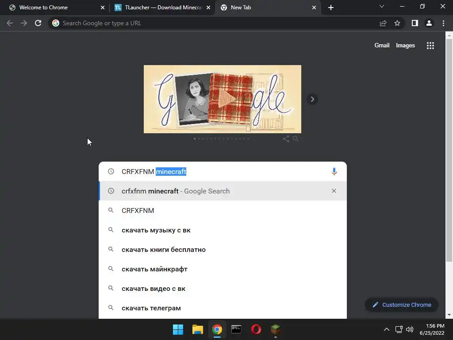Screen dimensions: 453x340
Task: Click the share page icon in address bar
Action: click(383, 23)
